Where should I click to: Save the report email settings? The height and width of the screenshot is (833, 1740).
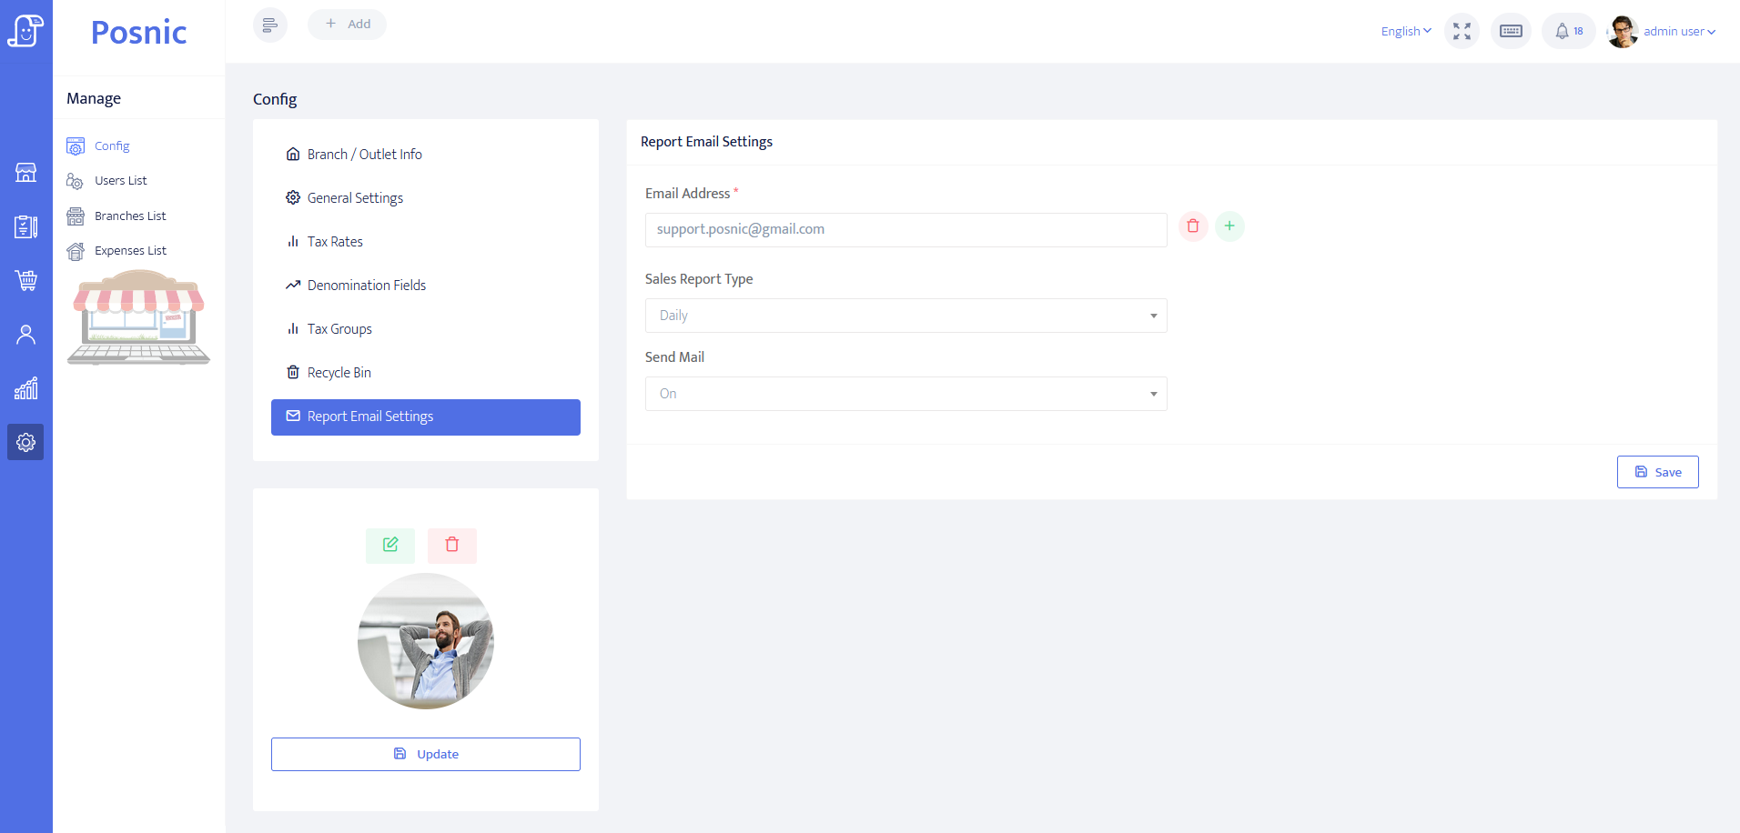coord(1657,472)
